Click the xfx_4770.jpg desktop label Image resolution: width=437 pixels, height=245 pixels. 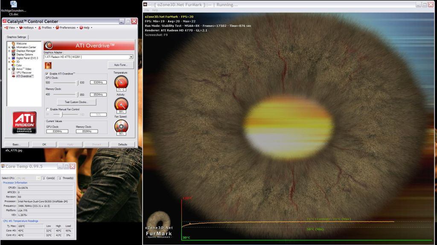[14, 150]
